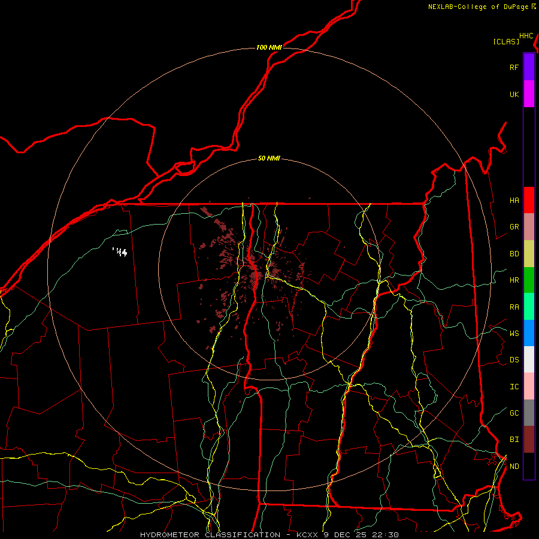
Task: Click the ND legend label
Action: [514, 467]
